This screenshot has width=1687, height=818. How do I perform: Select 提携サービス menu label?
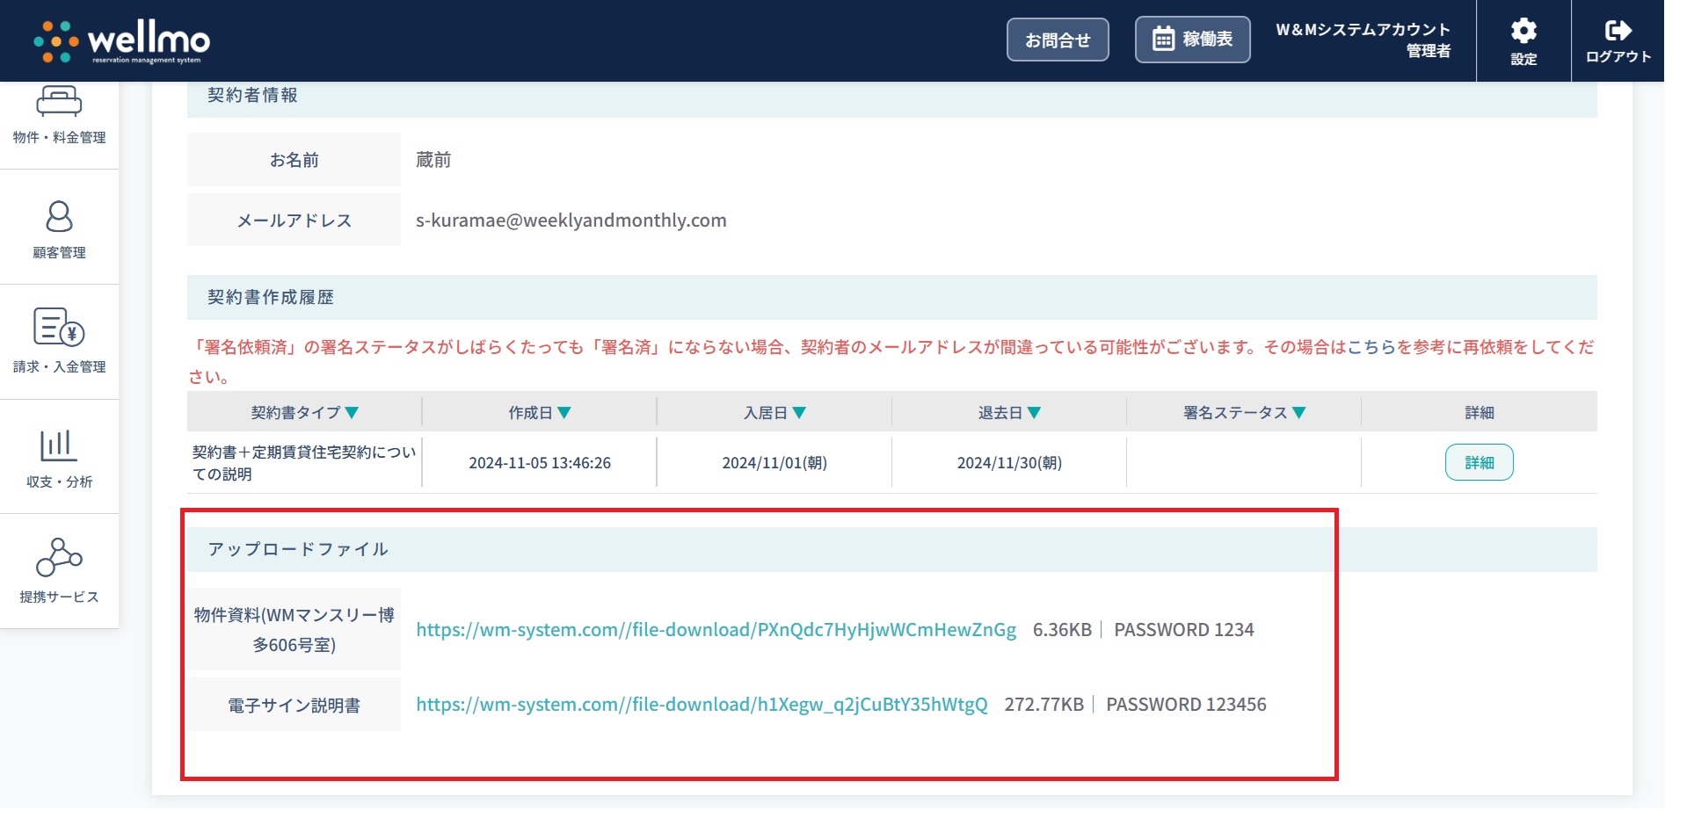(59, 597)
